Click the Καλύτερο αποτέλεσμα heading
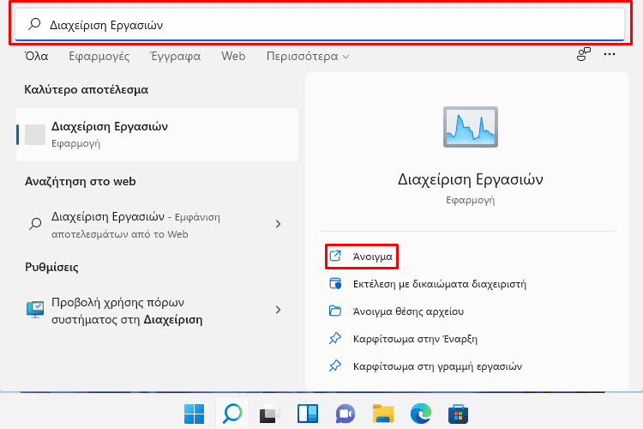The width and height of the screenshot is (643, 429). (86, 89)
